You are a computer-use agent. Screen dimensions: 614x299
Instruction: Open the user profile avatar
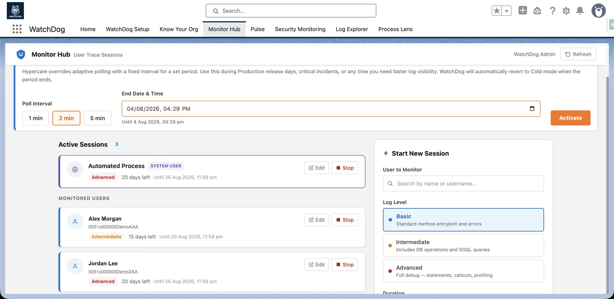[x=598, y=11]
